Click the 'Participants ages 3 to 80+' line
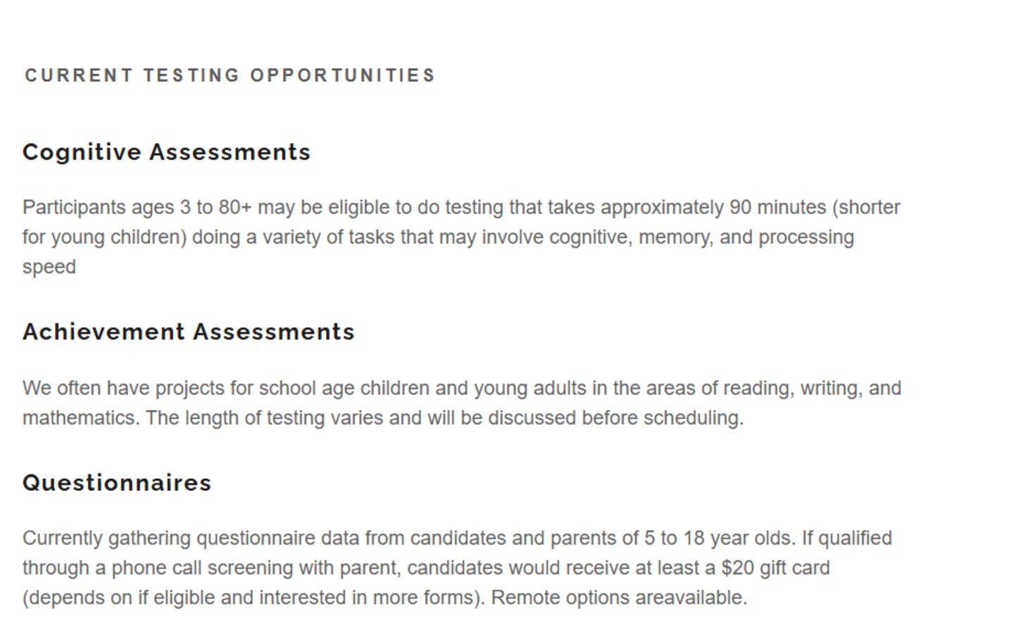 [461, 208]
